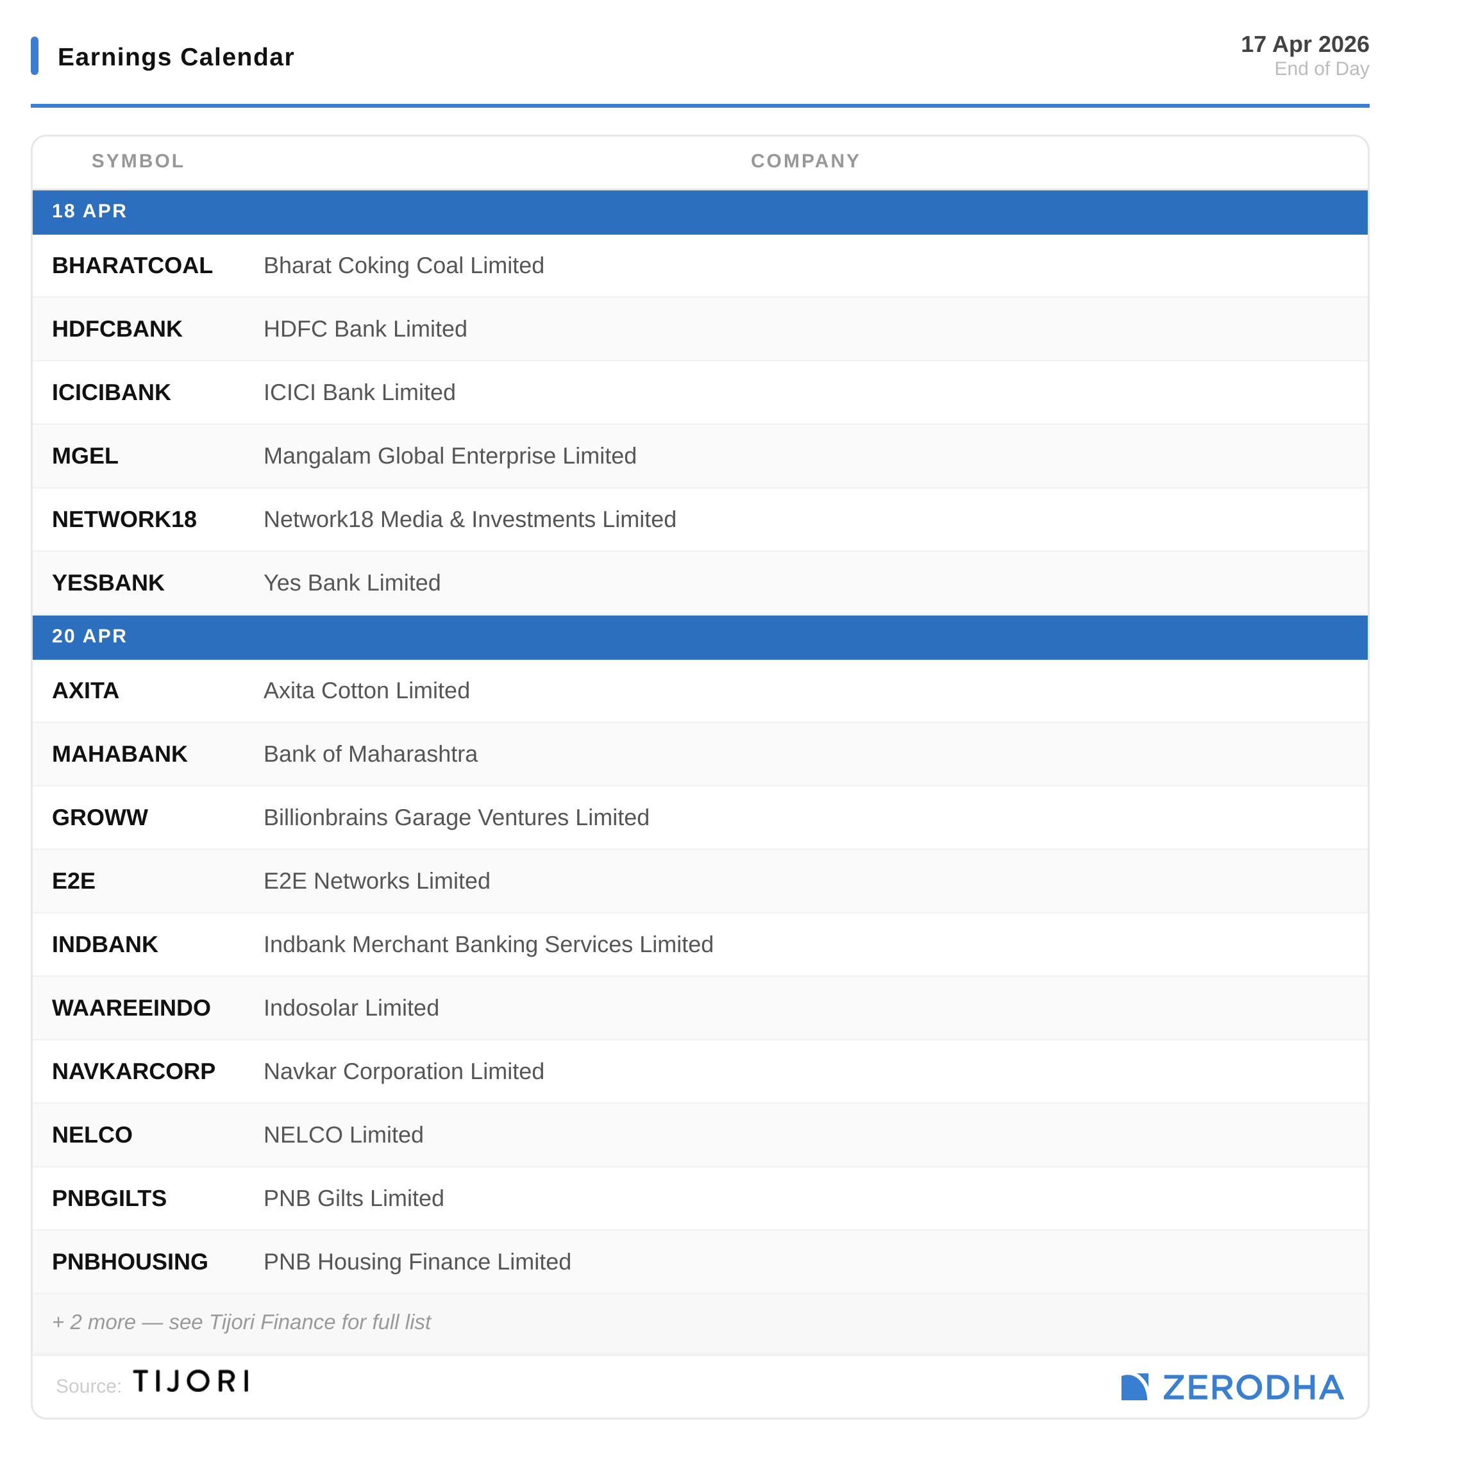This screenshot has height=1458, width=1462.
Task: Click the GROWW symbol
Action: [x=100, y=817]
